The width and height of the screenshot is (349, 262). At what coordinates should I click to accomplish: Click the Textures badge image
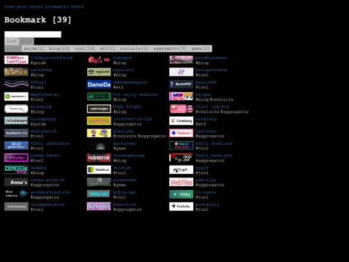(181, 133)
